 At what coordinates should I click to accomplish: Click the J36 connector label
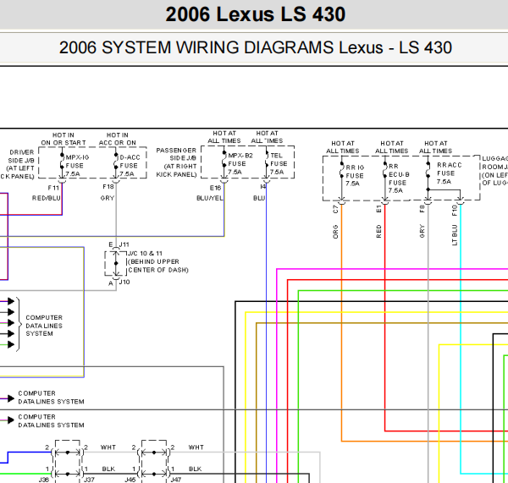44,480
